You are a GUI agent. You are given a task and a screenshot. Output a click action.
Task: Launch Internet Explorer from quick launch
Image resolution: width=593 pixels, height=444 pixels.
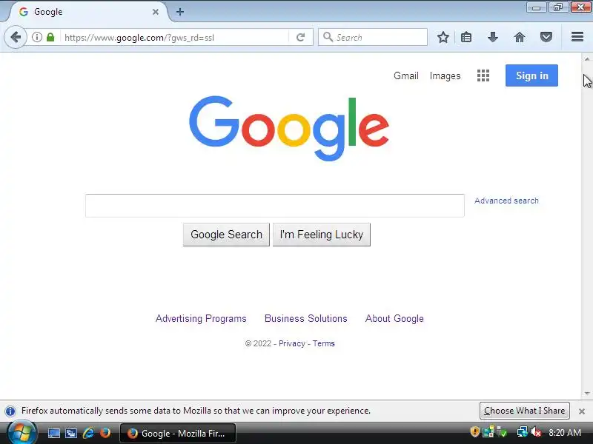pyautogui.click(x=88, y=433)
